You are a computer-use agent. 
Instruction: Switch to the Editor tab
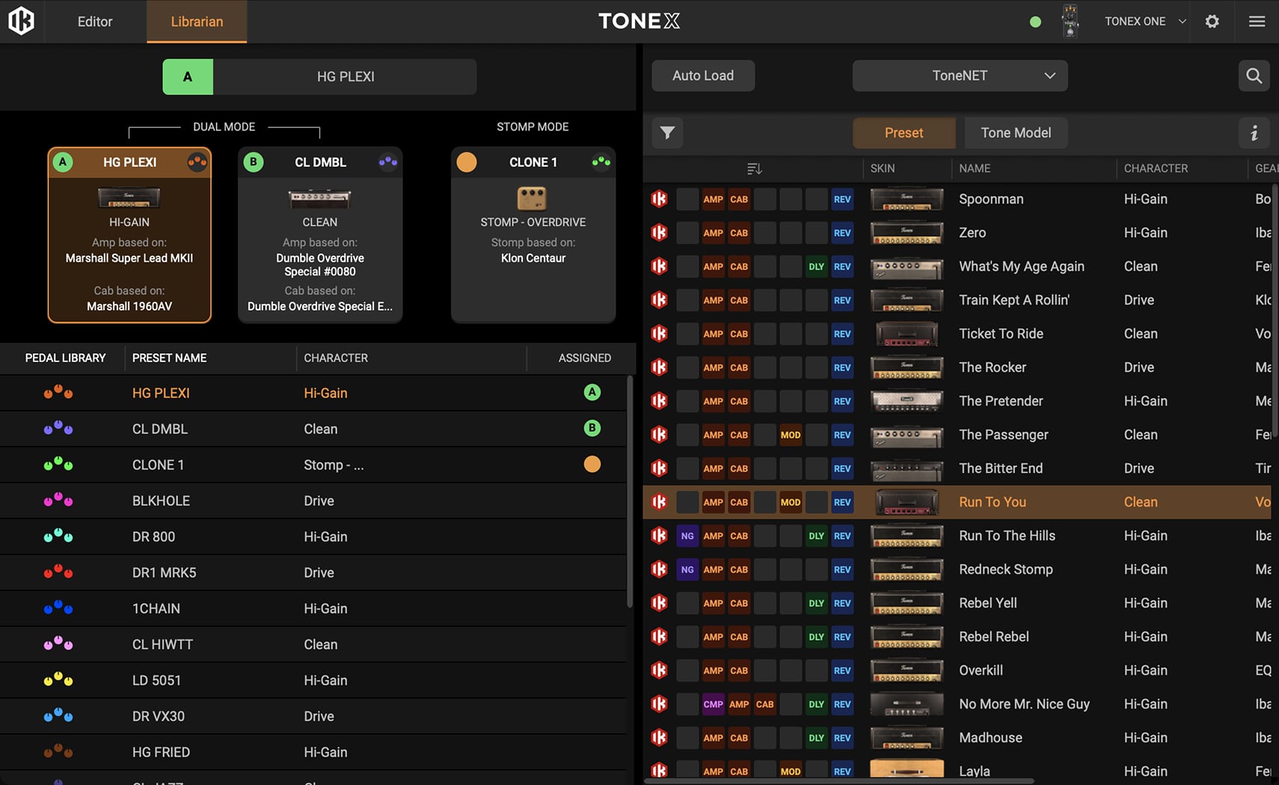coord(95,21)
